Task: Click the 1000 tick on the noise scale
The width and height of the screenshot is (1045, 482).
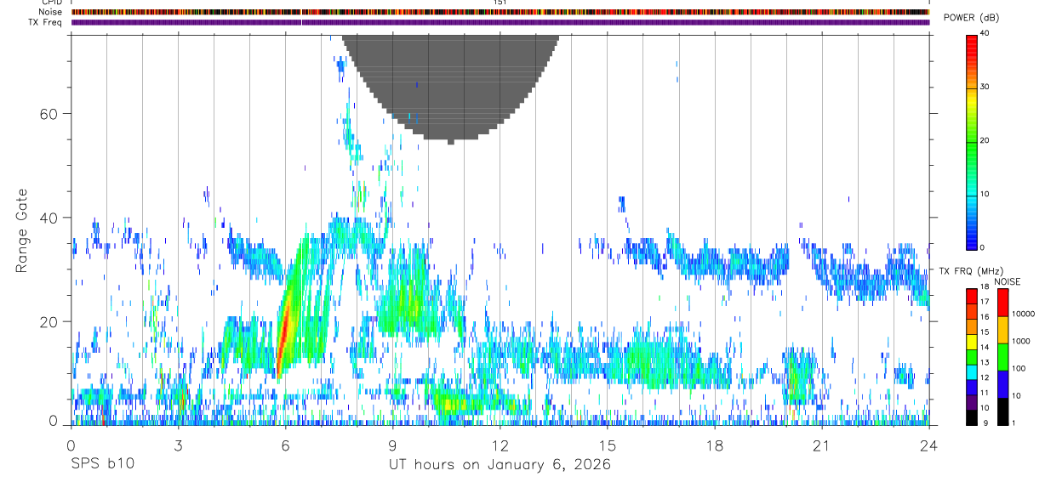Action: pos(1022,341)
